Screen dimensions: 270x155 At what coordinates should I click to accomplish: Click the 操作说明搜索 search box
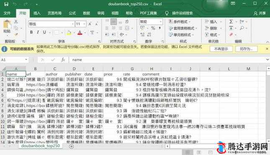(182, 13)
